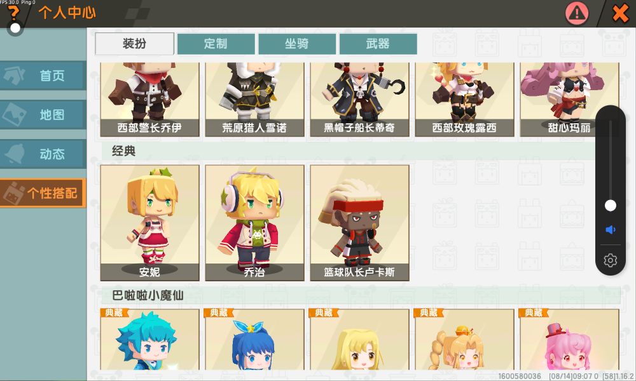Image resolution: width=636 pixels, height=381 pixels.
Task: Choose the 安妮 character skin
Action: click(149, 223)
